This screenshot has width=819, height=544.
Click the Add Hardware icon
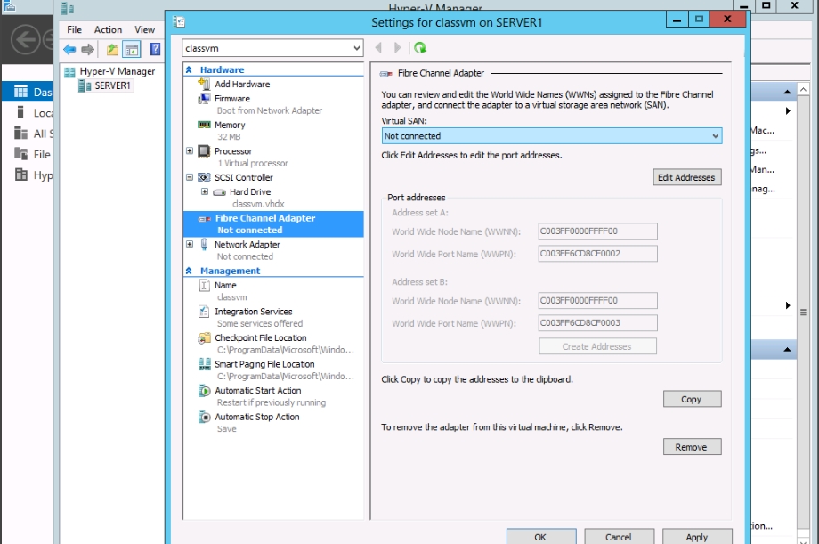click(x=204, y=84)
